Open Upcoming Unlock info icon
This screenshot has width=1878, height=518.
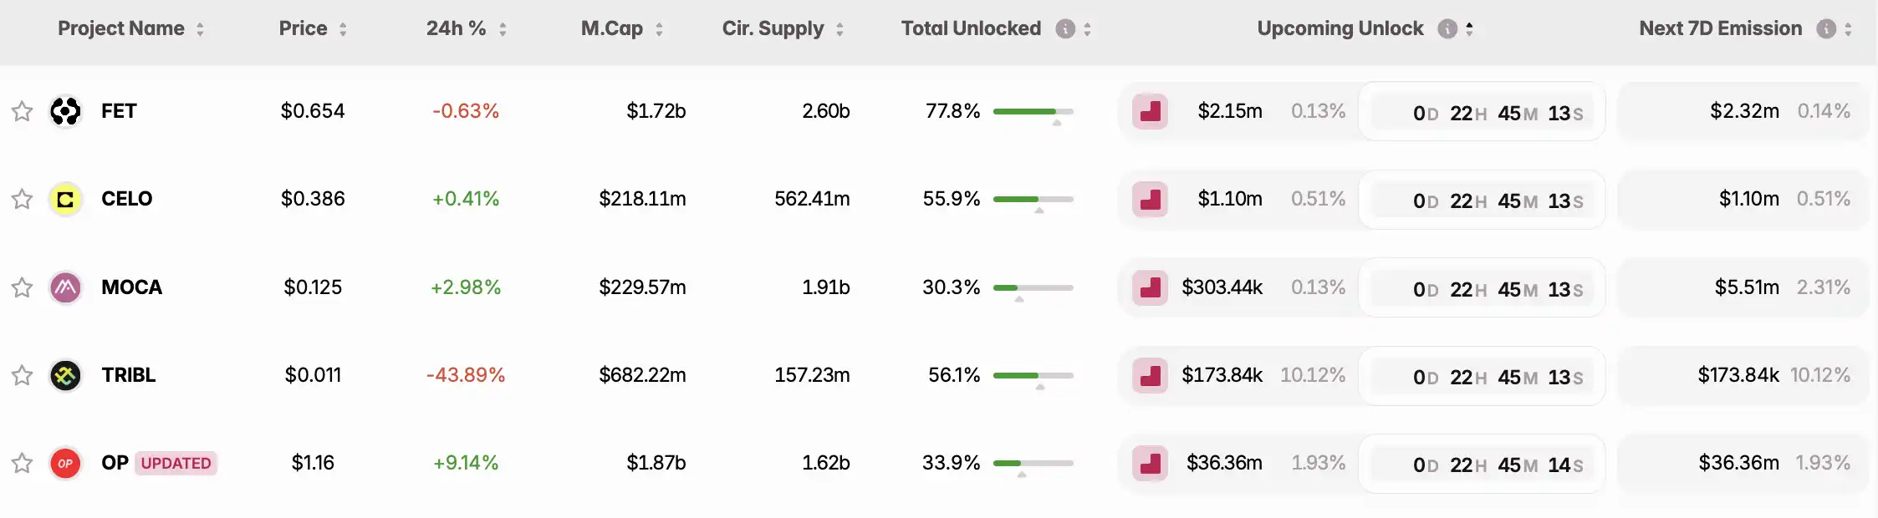tap(1447, 28)
